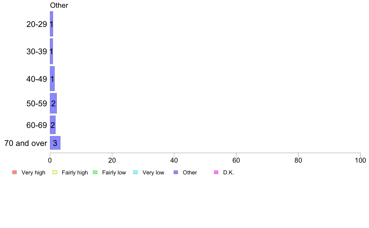Click the D.K. magenta legend swatch
The height and width of the screenshot is (228, 369).
[x=216, y=172]
